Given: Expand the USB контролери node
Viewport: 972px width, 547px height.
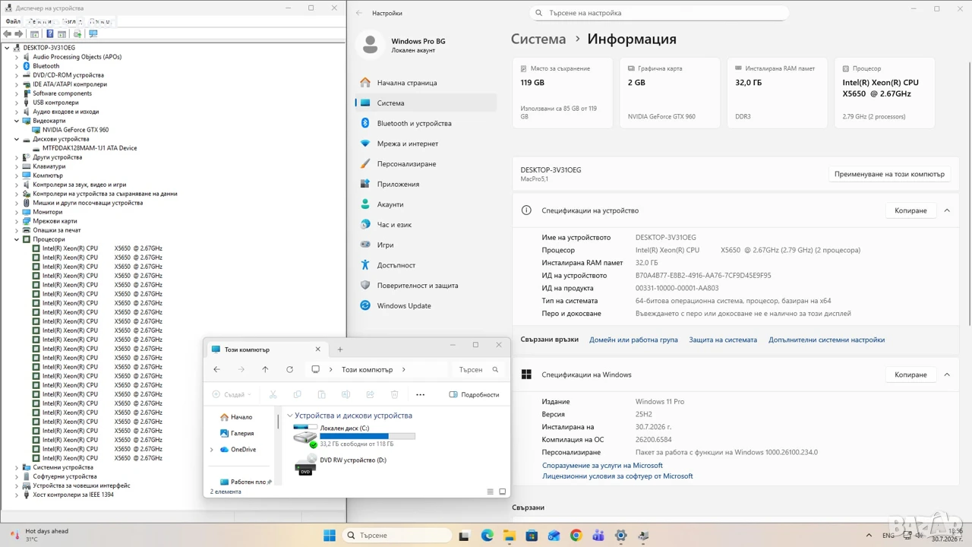Looking at the screenshot, I should point(17,103).
